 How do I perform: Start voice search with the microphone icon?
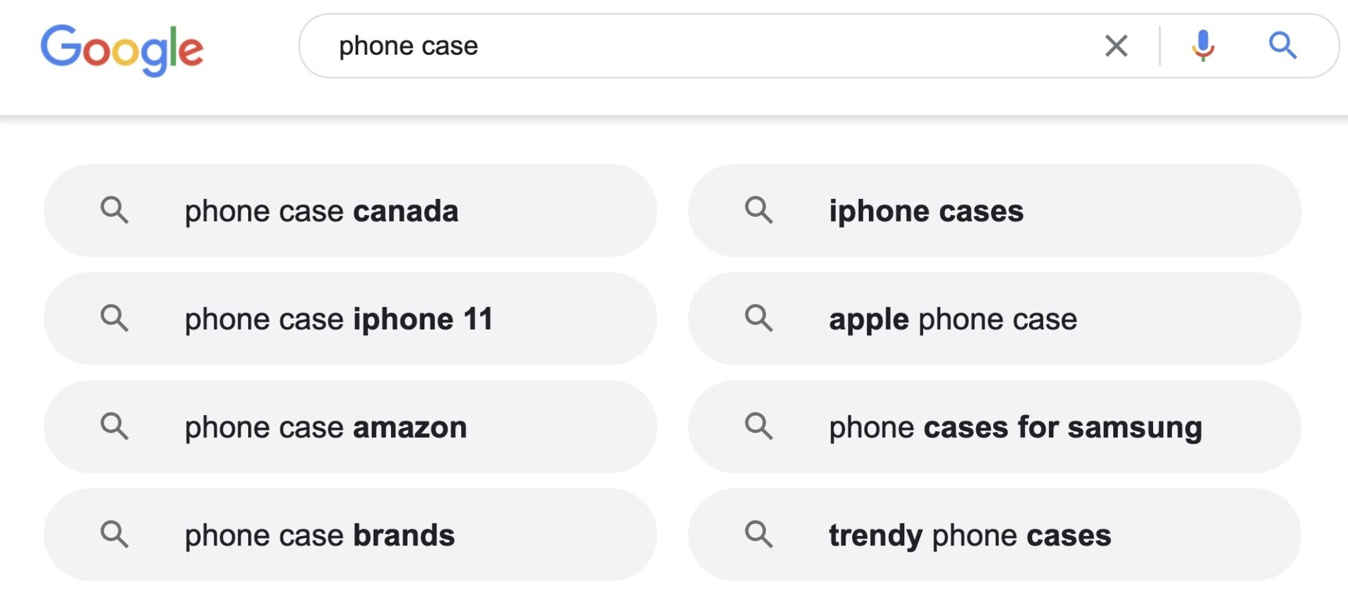click(x=1203, y=46)
